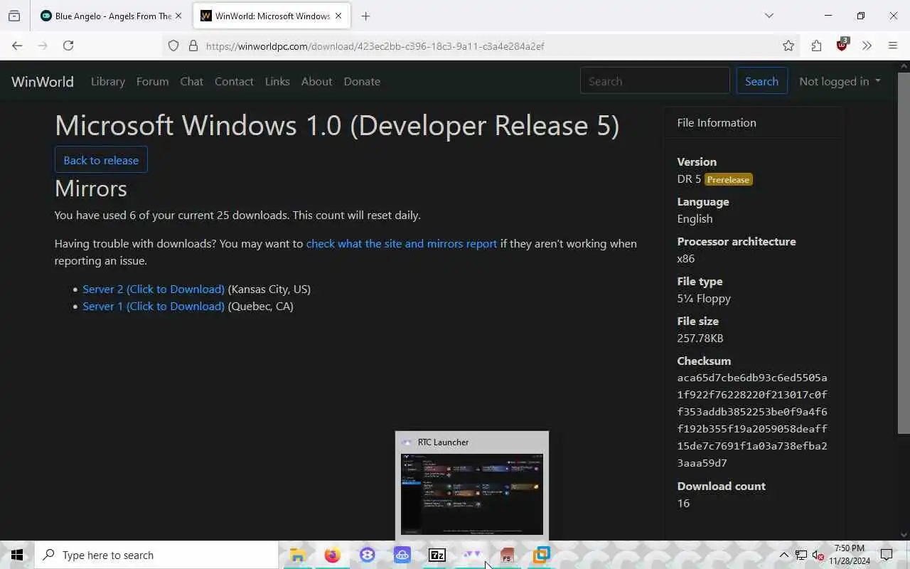The image size is (910, 569).
Task: Click the muted volume tray icon
Action: [x=818, y=555]
